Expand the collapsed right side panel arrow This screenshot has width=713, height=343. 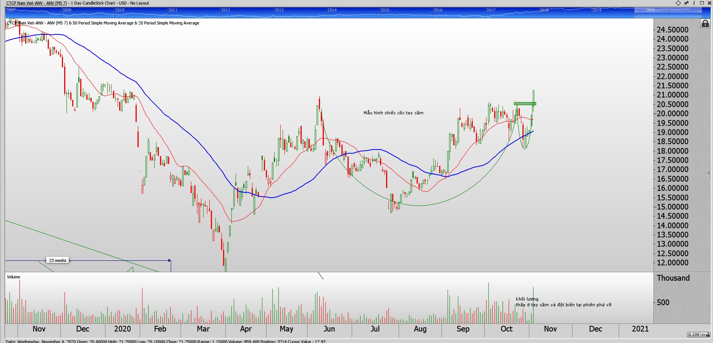tap(709, 173)
